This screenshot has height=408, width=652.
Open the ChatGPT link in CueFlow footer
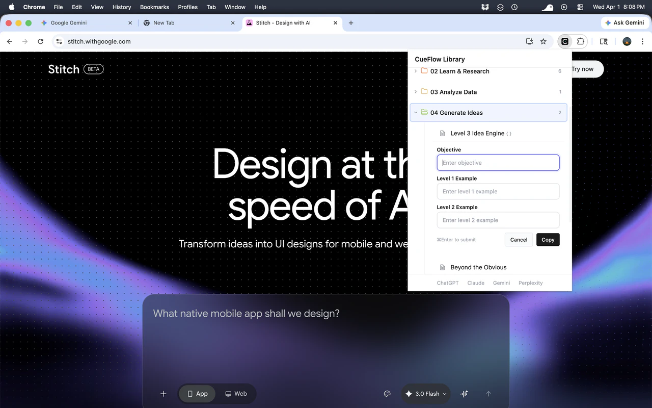pos(448,283)
